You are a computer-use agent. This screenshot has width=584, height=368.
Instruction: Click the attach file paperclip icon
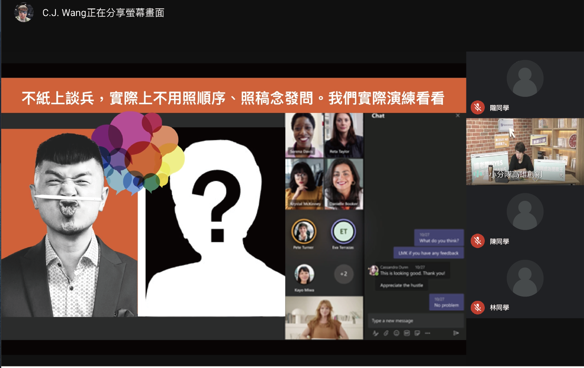click(386, 333)
